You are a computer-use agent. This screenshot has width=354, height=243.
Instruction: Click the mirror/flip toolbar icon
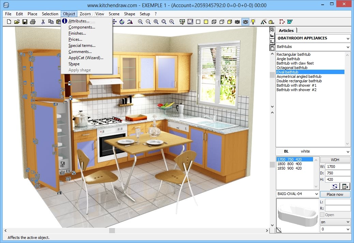click(130, 22)
